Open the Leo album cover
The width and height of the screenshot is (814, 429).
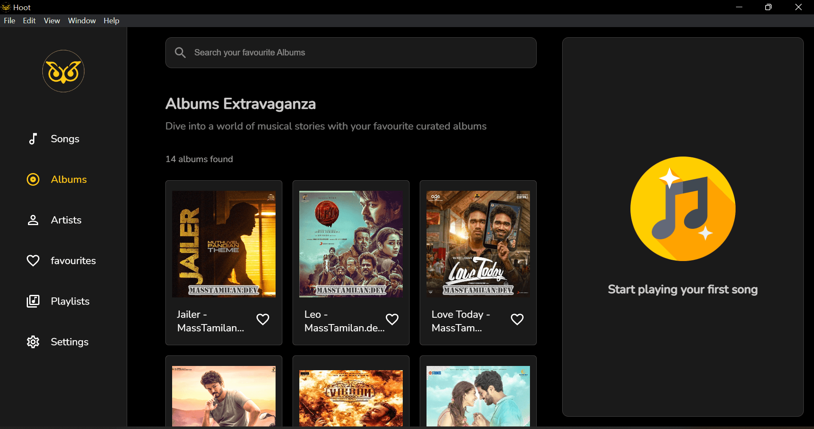[351, 244]
